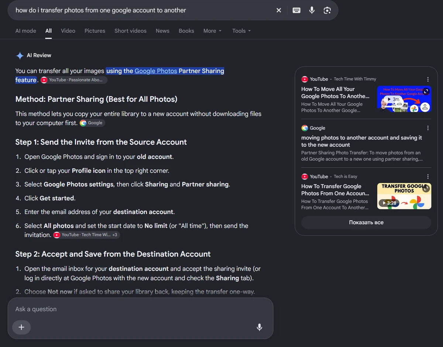The width and height of the screenshot is (443, 347).
Task: Expand the Tools dropdown
Action: pyautogui.click(x=241, y=31)
